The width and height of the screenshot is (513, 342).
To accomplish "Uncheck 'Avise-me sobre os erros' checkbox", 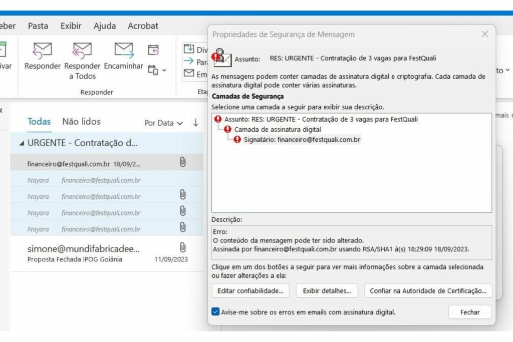I will tap(215, 312).
